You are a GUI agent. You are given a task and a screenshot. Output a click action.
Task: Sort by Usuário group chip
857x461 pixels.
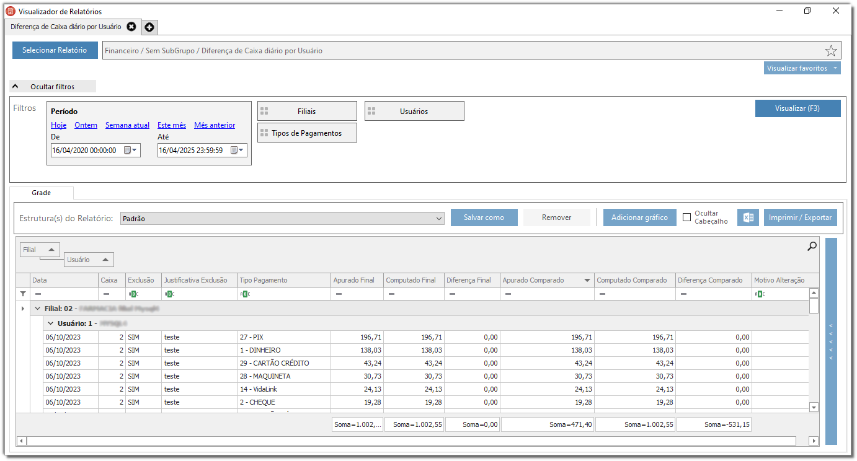tap(89, 260)
